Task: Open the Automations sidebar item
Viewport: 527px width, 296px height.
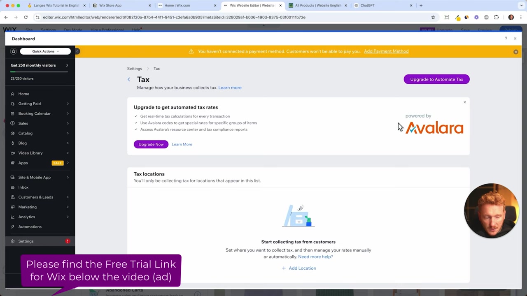Action: pyautogui.click(x=40, y=227)
